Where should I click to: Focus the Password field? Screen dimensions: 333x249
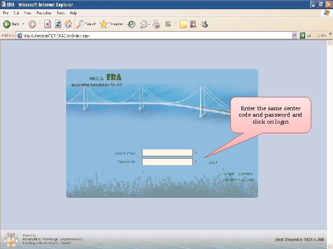tap(167, 162)
